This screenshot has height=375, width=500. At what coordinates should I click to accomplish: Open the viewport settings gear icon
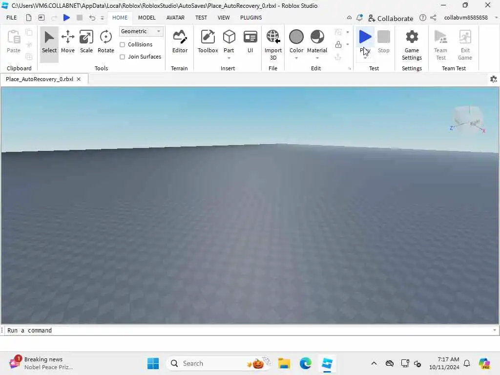(x=493, y=79)
